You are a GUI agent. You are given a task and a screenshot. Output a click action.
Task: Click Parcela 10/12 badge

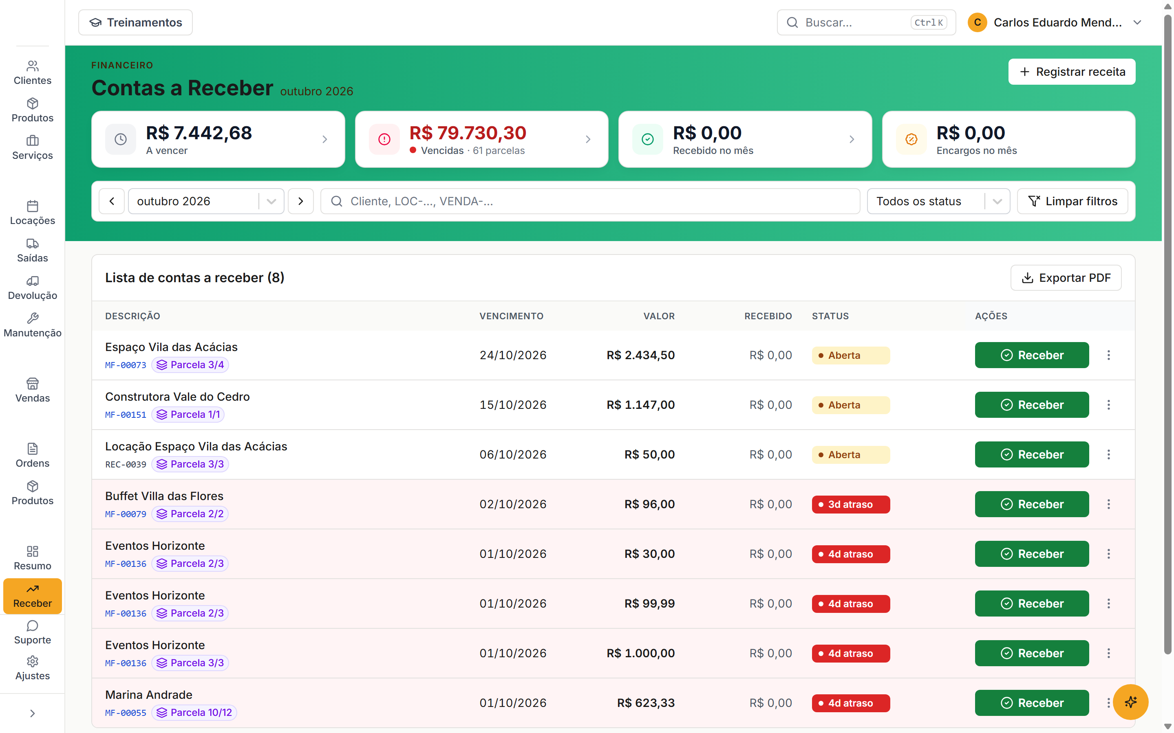(194, 713)
